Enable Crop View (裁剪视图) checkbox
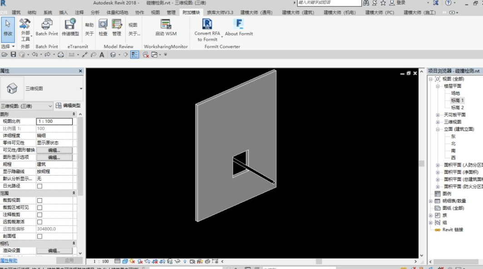The height and width of the screenshot is (269, 483). coord(40,201)
